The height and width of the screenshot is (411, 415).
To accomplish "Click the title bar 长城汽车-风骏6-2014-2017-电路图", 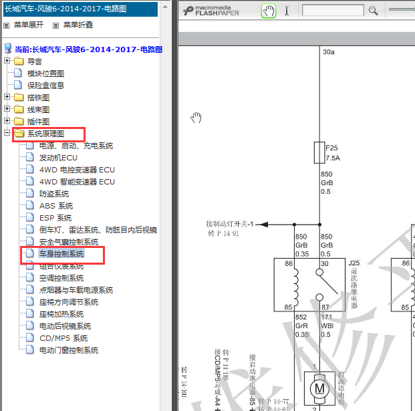I will tap(80, 9).
